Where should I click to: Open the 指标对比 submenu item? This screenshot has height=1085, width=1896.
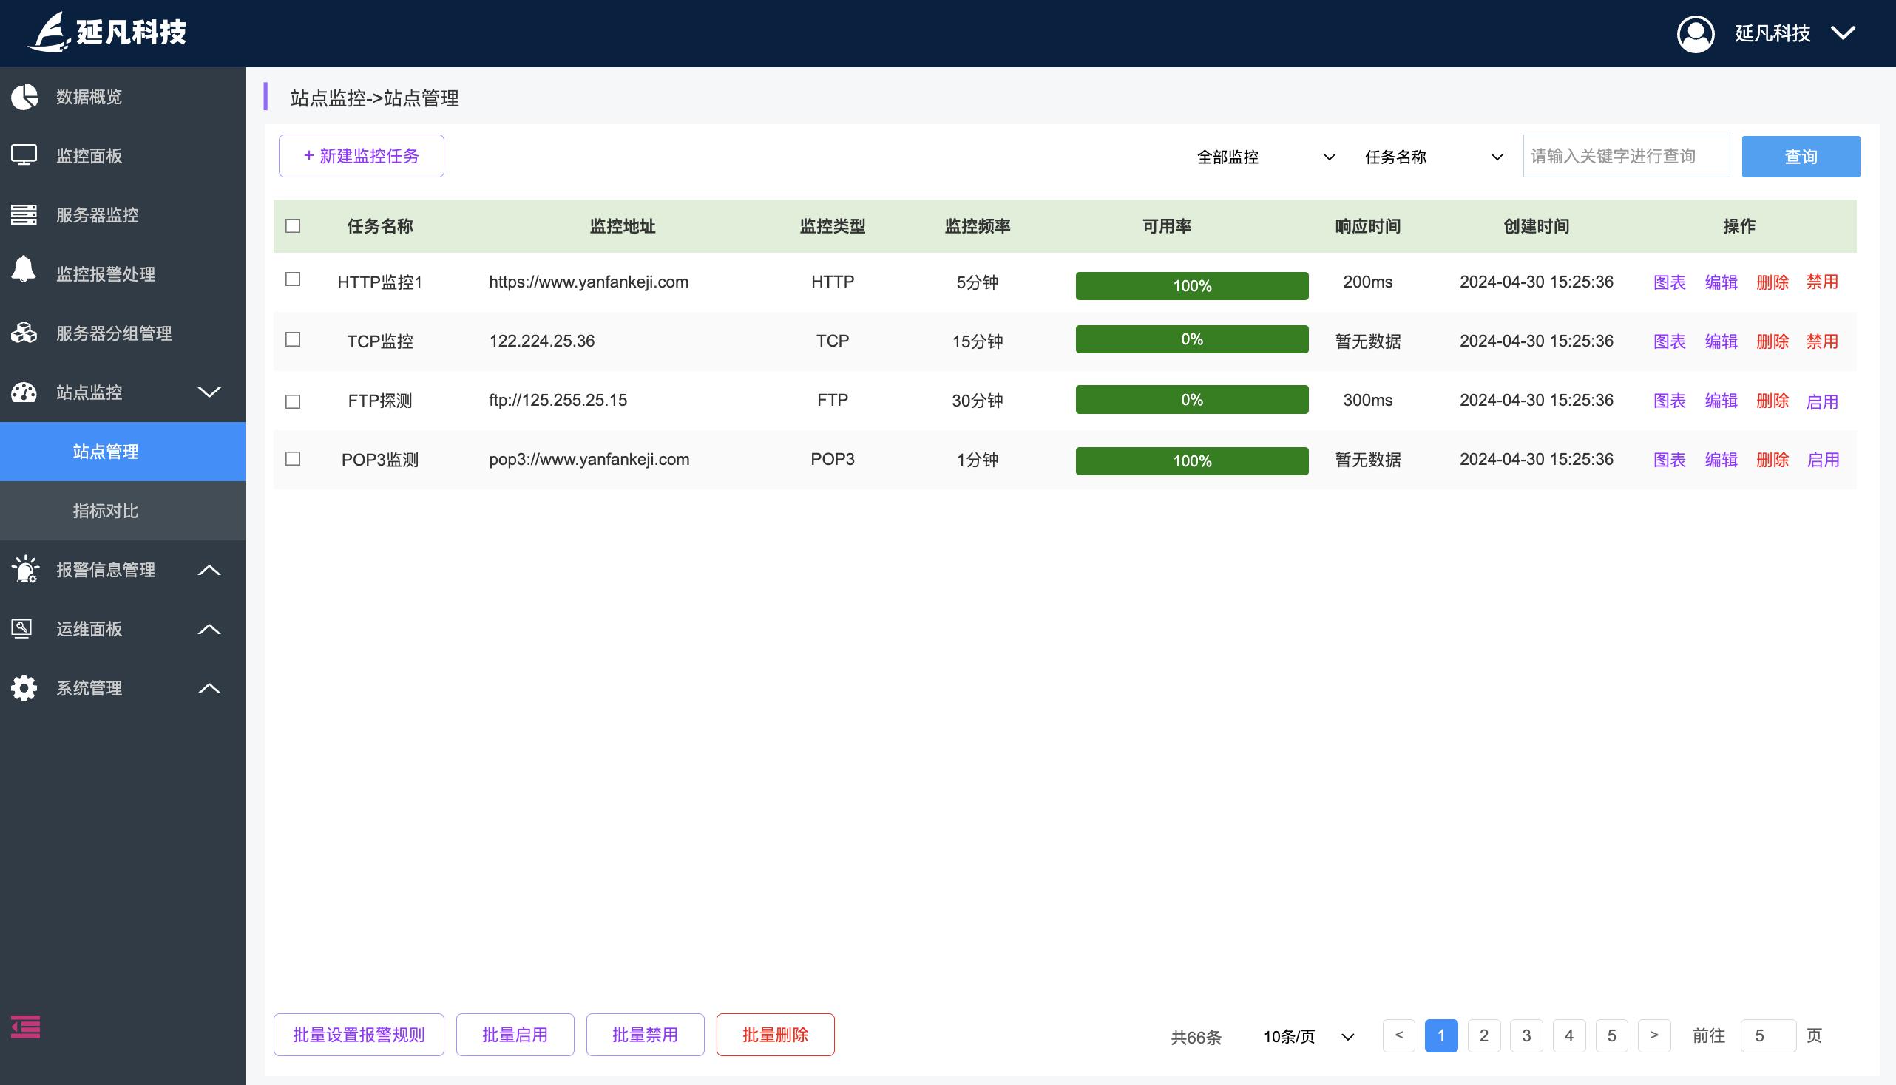[x=106, y=511]
